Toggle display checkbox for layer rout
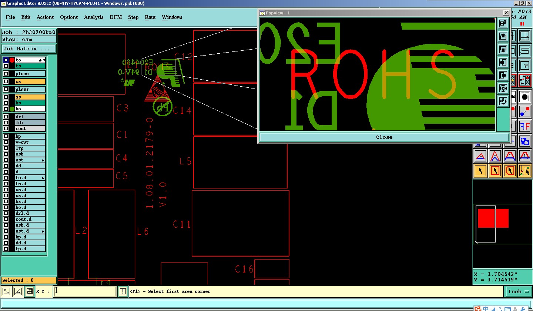Viewport: 533px width, 311px height. 6,128
